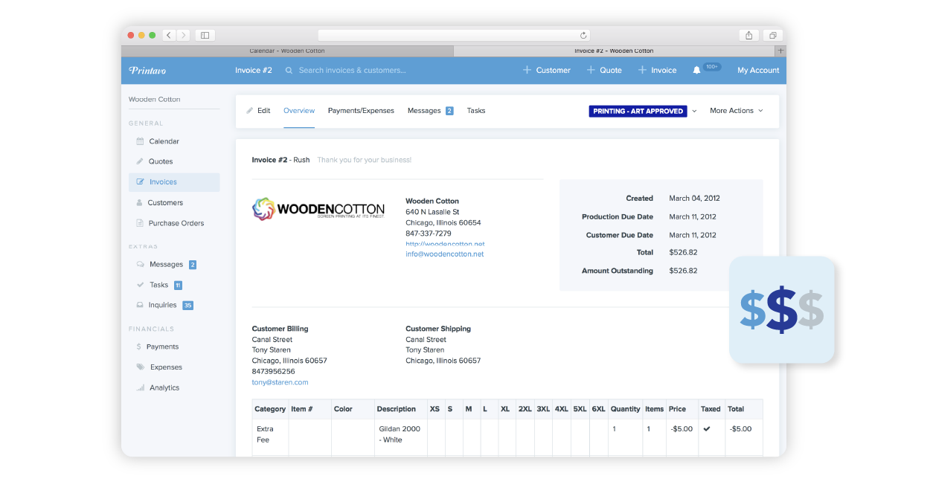Open My Account menu
This screenshot has width=930, height=496.
pyautogui.click(x=758, y=70)
